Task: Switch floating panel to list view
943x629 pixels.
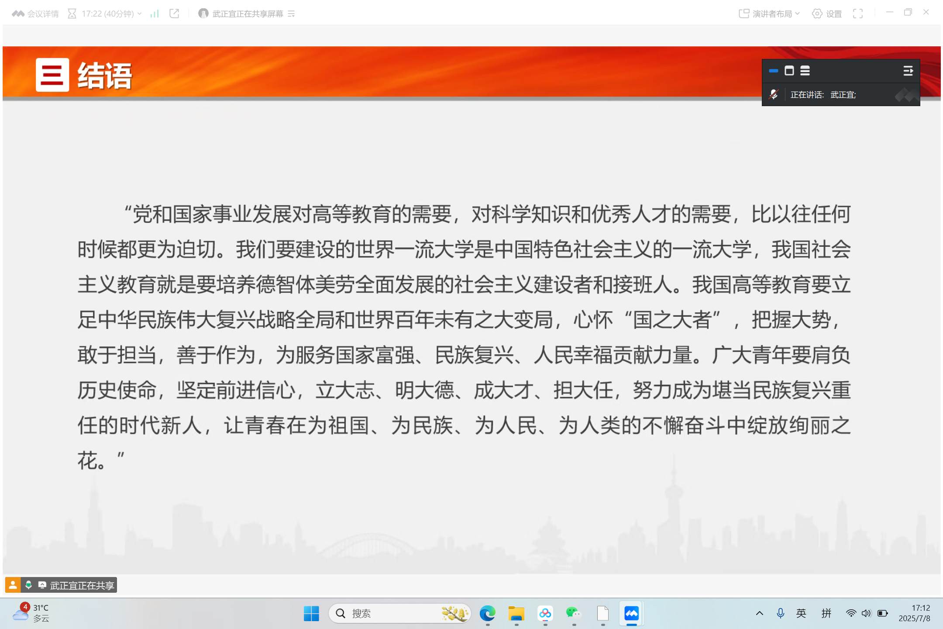Action: click(x=805, y=70)
